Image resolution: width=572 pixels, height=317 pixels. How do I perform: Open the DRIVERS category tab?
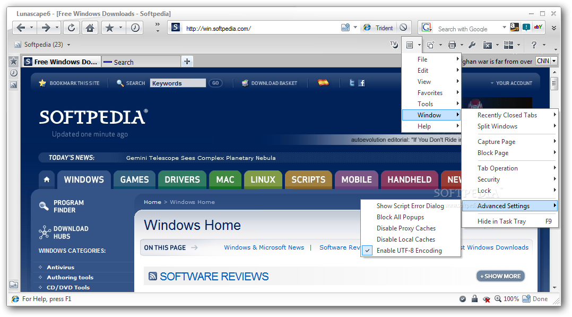[x=182, y=179]
